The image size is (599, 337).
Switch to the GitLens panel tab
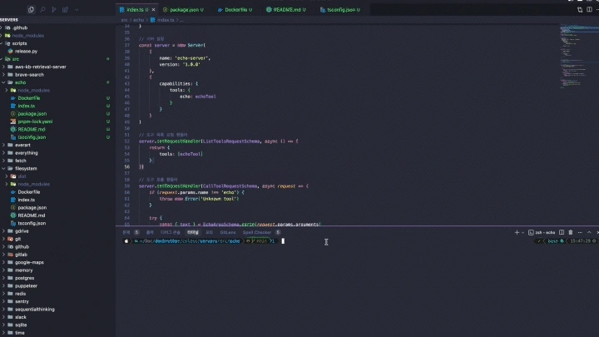click(228, 232)
